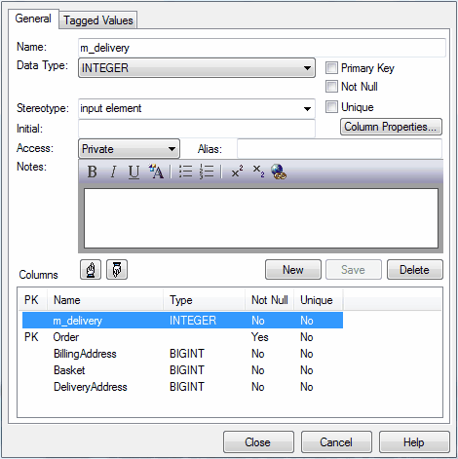Move column down with hand-down icon
The width and height of the screenshot is (458, 459).
[117, 270]
